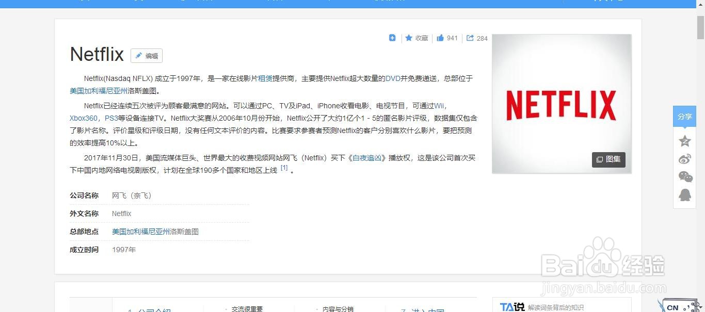Click the TA说 section heading
Screen dimensions: 705x312
tap(512, 307)
